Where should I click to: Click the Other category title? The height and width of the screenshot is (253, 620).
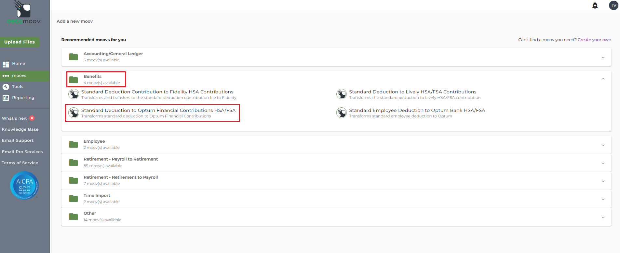click(x=90, y=213)
